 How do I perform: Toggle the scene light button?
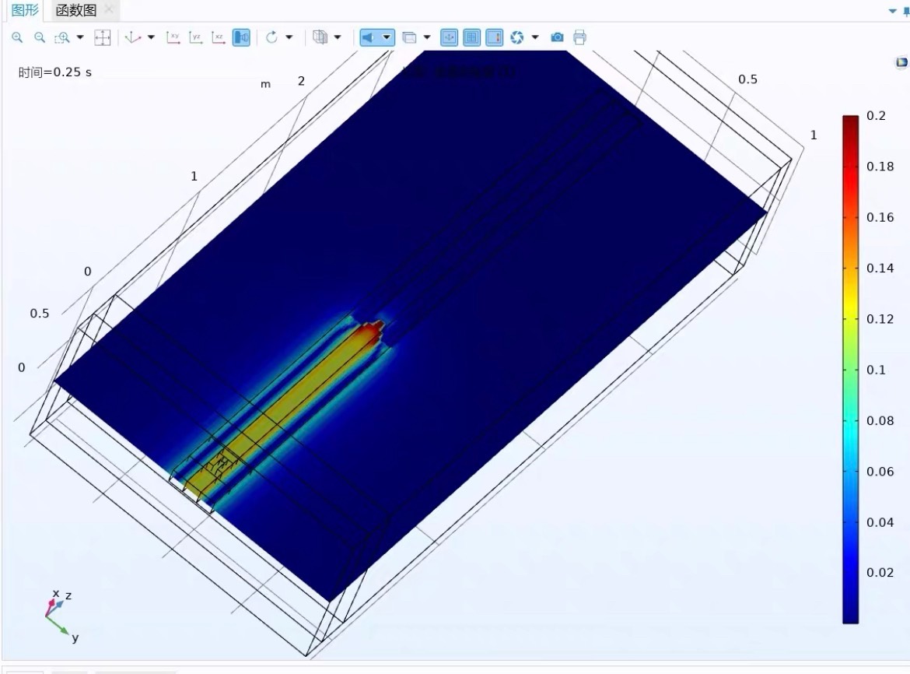tap(368, 37)
